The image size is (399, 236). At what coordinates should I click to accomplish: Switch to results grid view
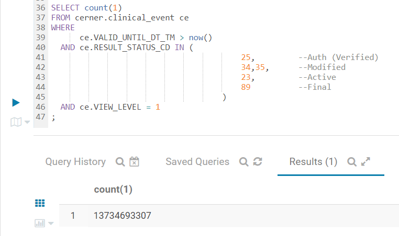[40, 203]
